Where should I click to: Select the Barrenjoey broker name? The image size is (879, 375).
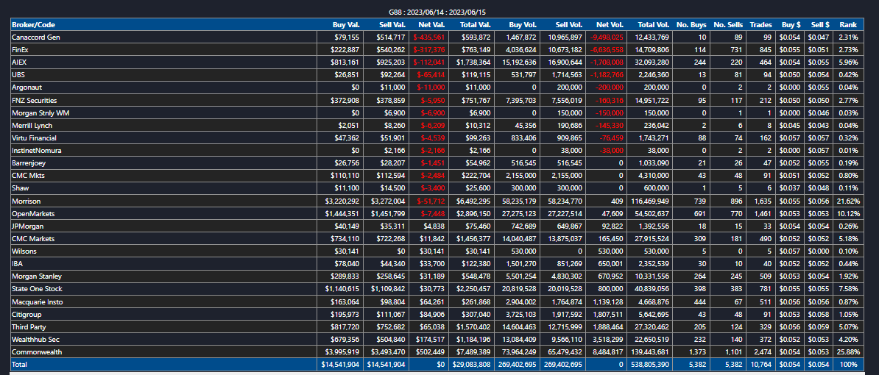click(x=29, y=163)
